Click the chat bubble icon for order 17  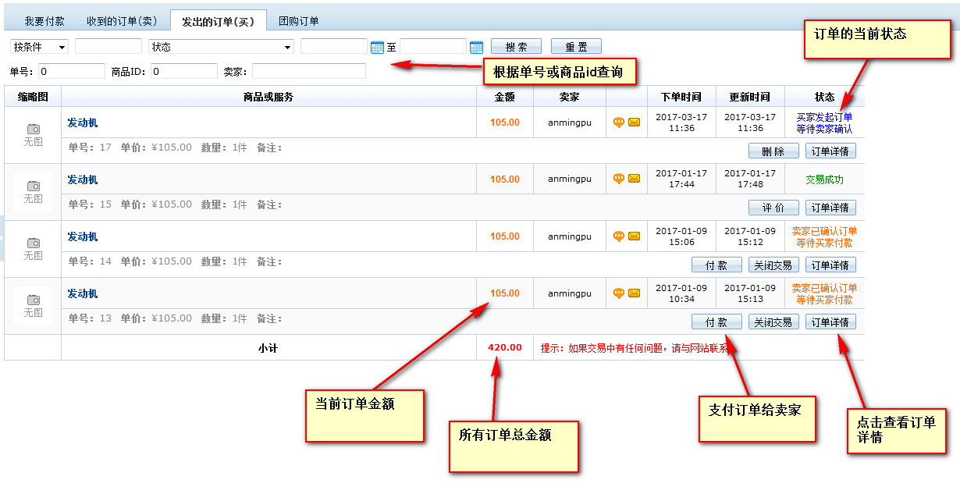pyautogui.click(x=619, y=123)
